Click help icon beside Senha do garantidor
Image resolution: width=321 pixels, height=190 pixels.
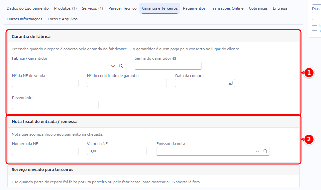(174, 59)
